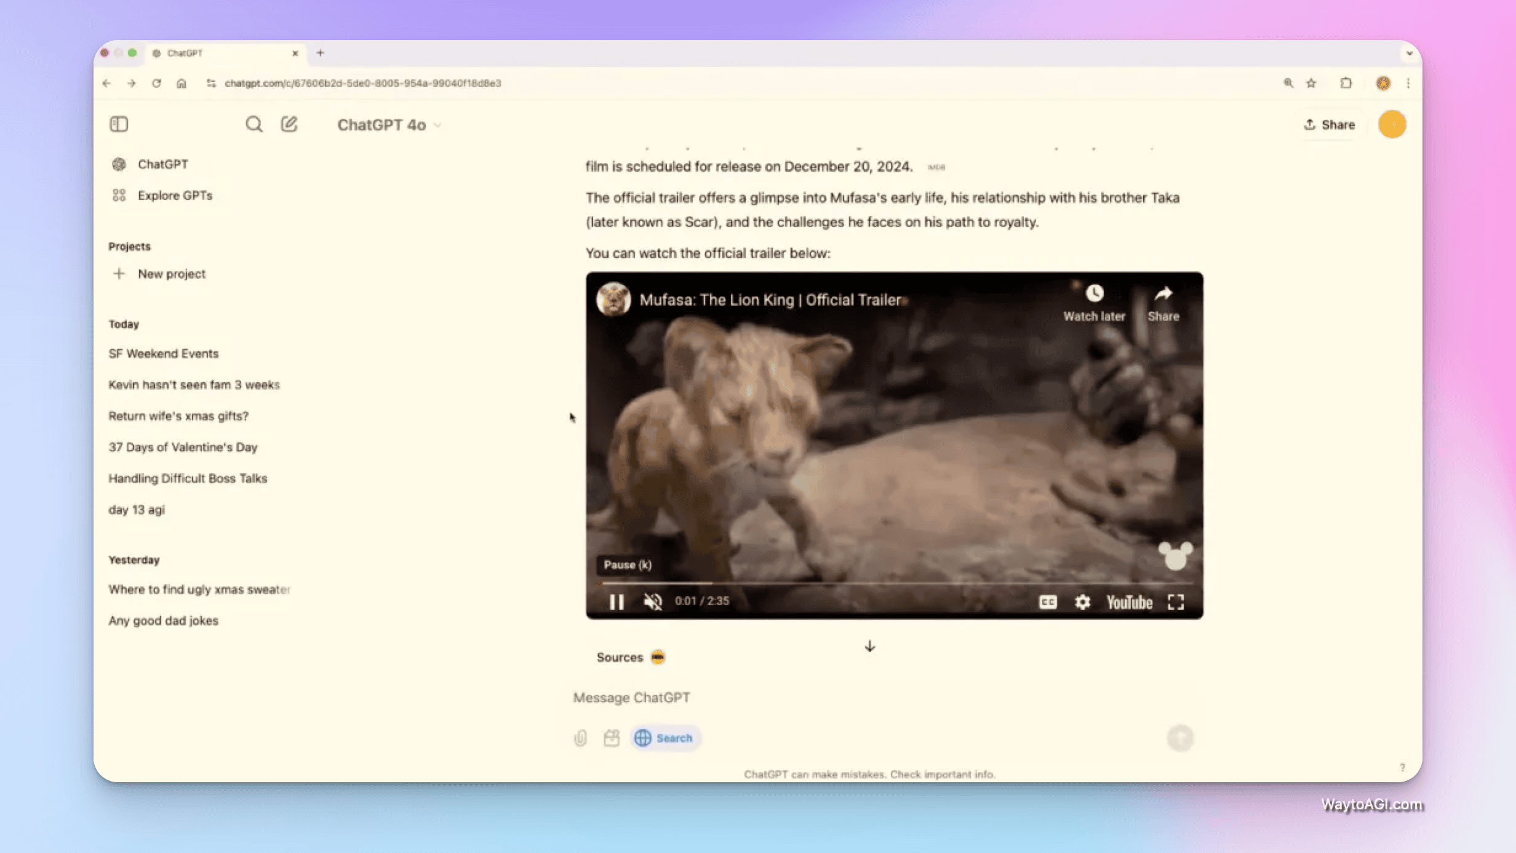
Task: Toggle the Search web button
Action: pyautogui.click(x=664, y=738)
